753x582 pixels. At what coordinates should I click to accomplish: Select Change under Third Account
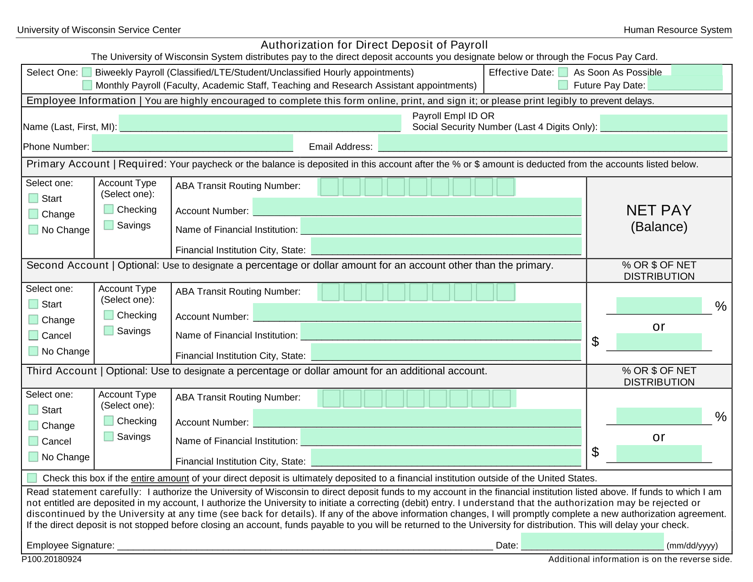33,425
